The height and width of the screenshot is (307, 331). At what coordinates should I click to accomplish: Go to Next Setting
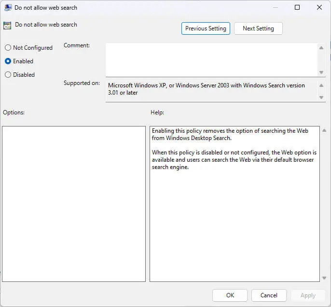tap(258, 28)
